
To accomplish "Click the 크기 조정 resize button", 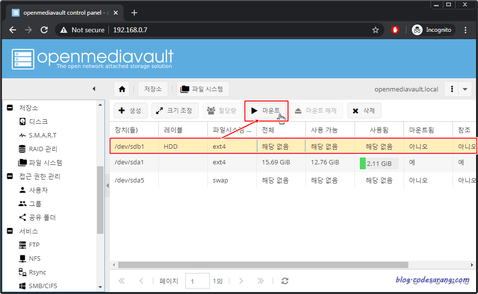I will [175, 111].
